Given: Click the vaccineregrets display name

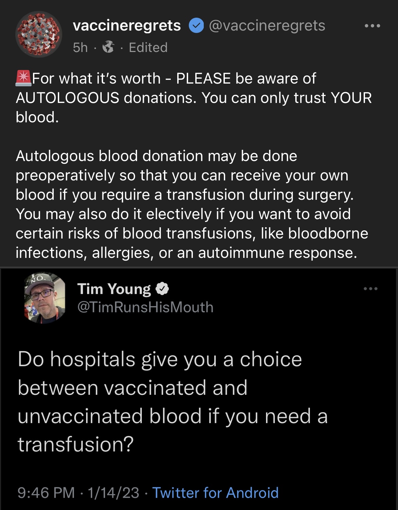Looking at the screenshot, I should (x=127, y=25).
